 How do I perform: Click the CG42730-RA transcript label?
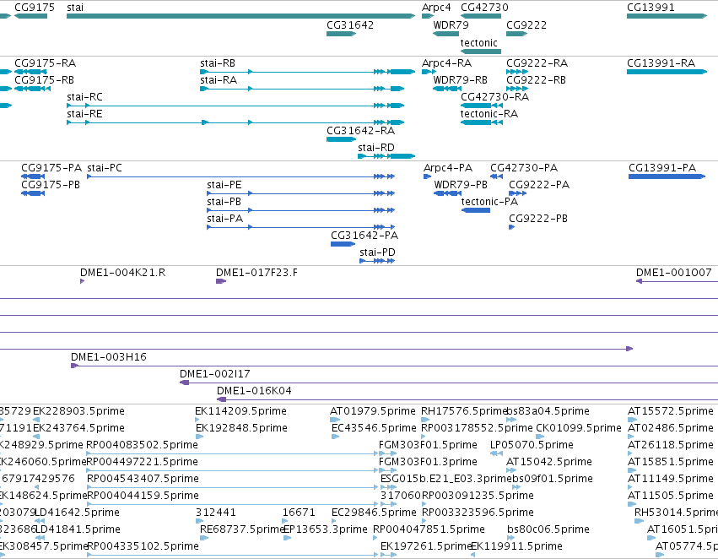[x=494, y=97]
